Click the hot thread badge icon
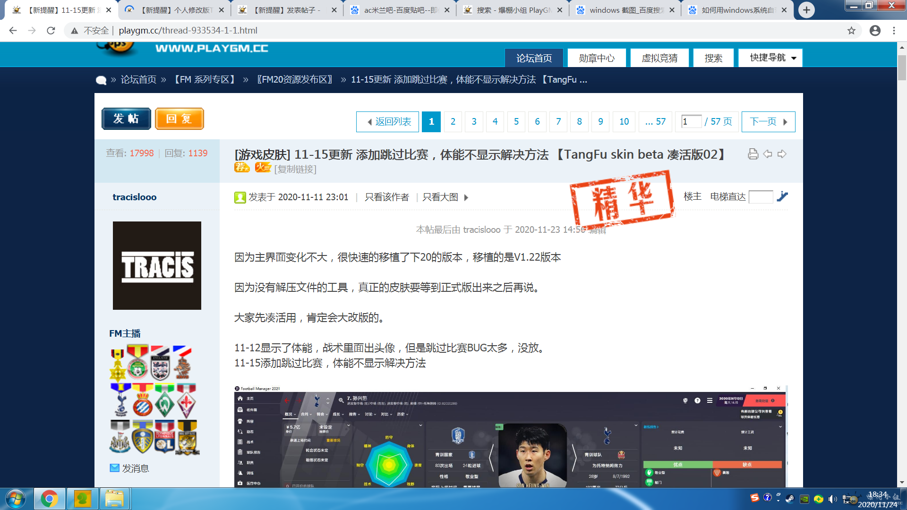The image size is (907, 510). pyautogui.click(x=263, y=167)
